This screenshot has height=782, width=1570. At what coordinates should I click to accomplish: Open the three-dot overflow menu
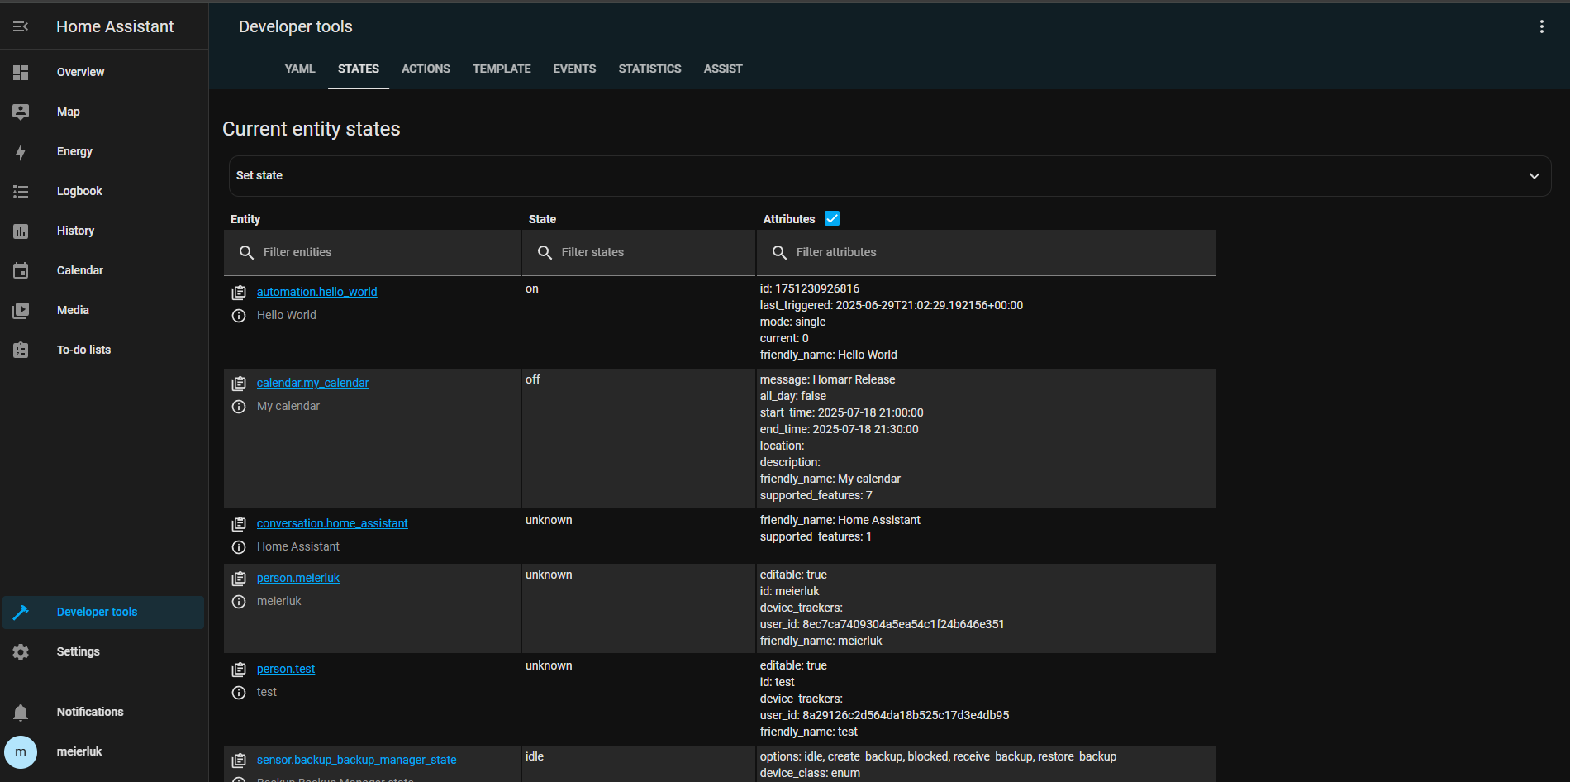[1541, 26]
